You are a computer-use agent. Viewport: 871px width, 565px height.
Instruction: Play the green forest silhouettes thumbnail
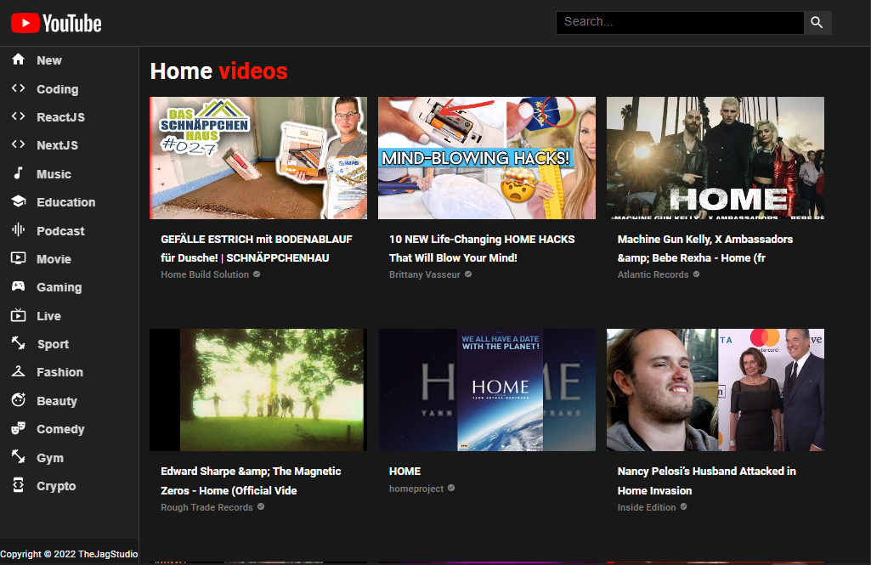pos(258,389)
